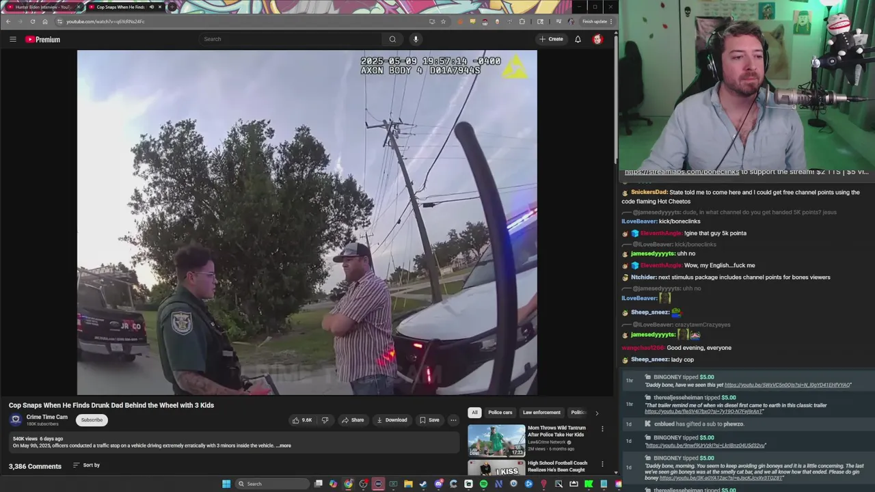Open File Explorer from the taskbar

408,484
